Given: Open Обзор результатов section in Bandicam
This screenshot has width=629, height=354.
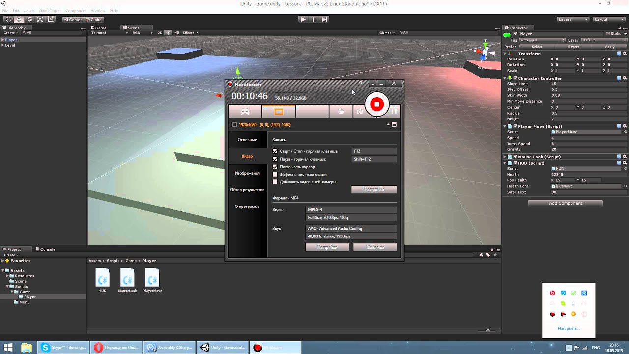Looking at the screenshot, I should 247,190.
